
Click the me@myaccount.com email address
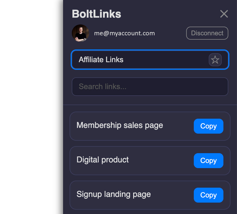(124, 33)
